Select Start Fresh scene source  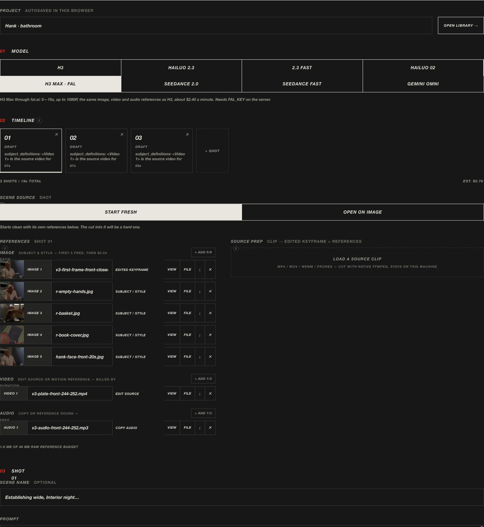click(x=121, y=212)
